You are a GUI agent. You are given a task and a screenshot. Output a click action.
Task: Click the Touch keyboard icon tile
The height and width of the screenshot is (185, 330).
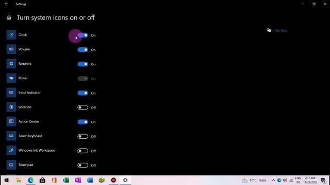(x=11, y=136)
